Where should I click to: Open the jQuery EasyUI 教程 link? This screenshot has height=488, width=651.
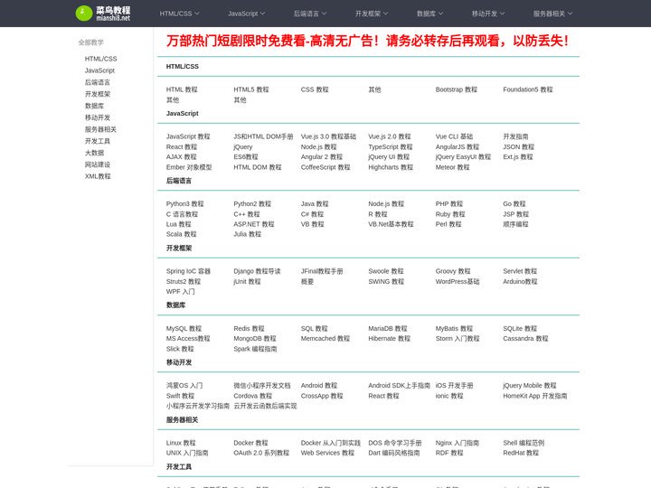[x=463, y=157]
